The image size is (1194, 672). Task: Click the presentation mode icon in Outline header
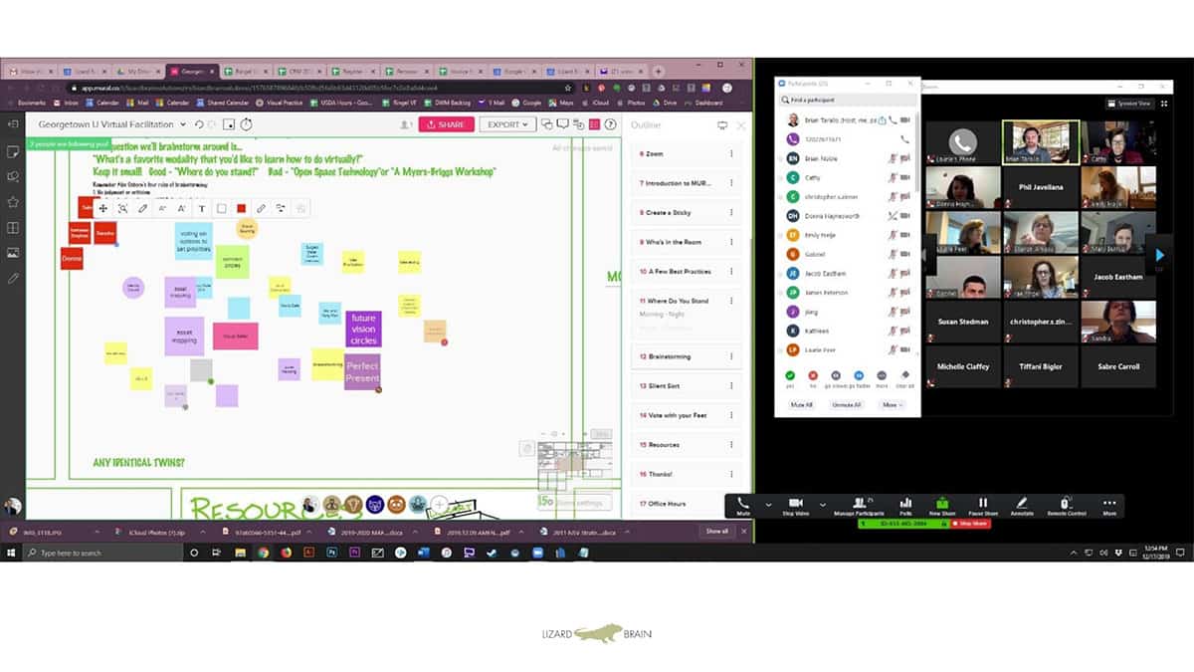[722, 125]
